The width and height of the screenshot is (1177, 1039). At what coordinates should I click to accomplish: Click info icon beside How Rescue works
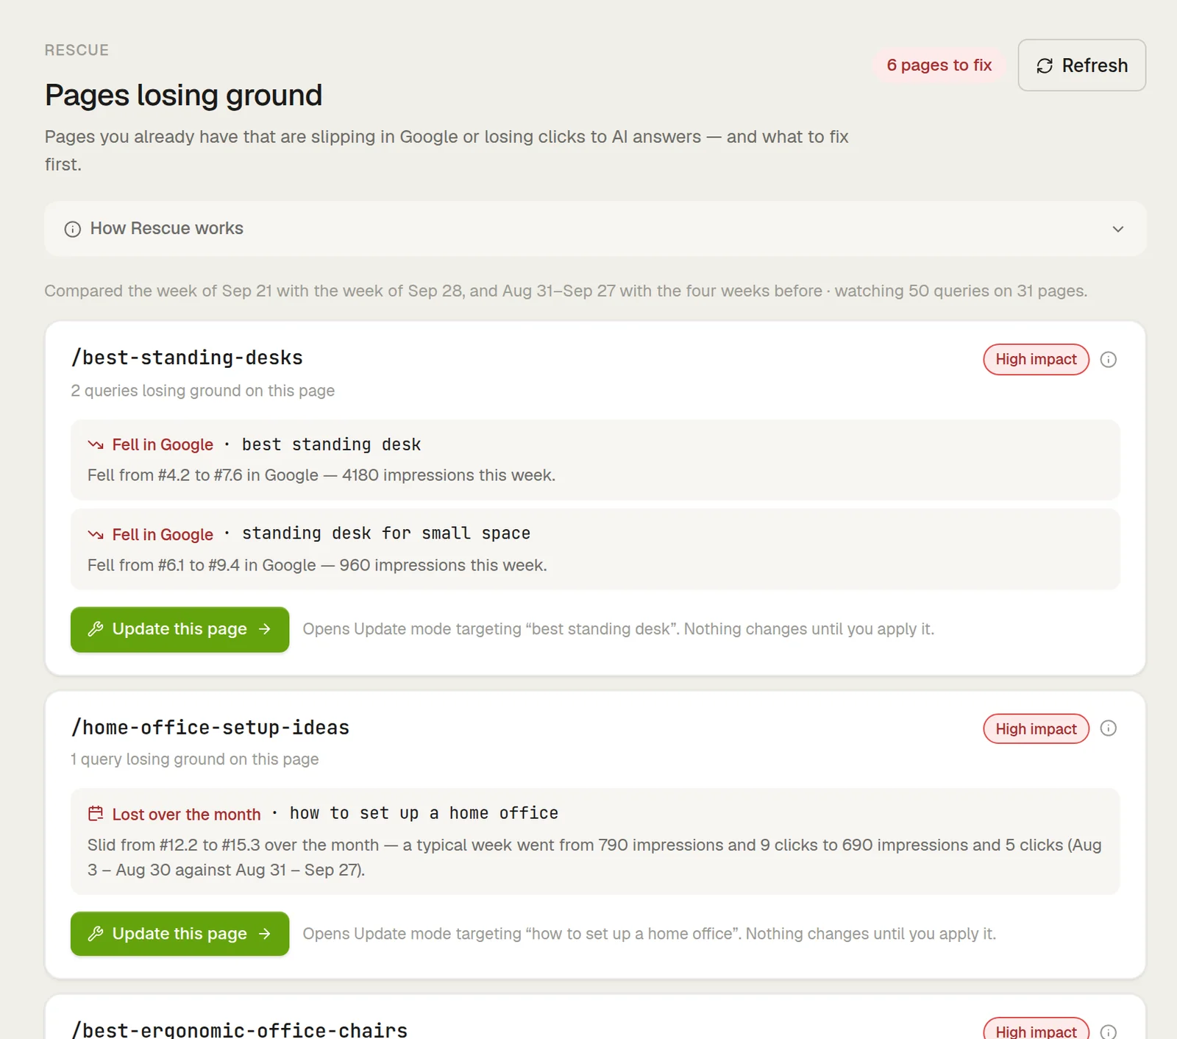(x=72, y=229)
